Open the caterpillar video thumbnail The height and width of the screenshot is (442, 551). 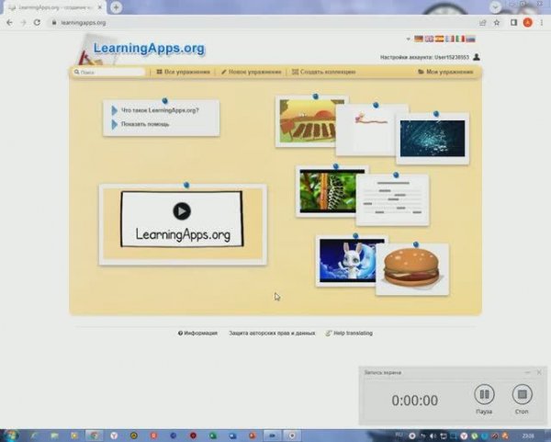tap(327, 191)
